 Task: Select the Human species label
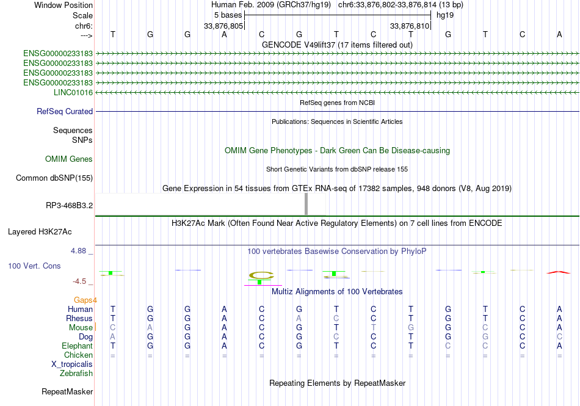80,309
